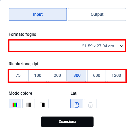Open the 21.59 x 27.94 cm size dropdown
This screenshot has width=131, height=131.
tap(67, 46)
